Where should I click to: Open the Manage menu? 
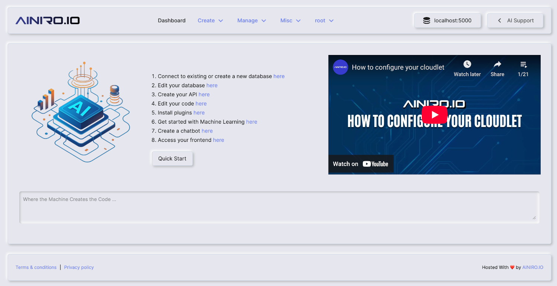coord(252,20)
